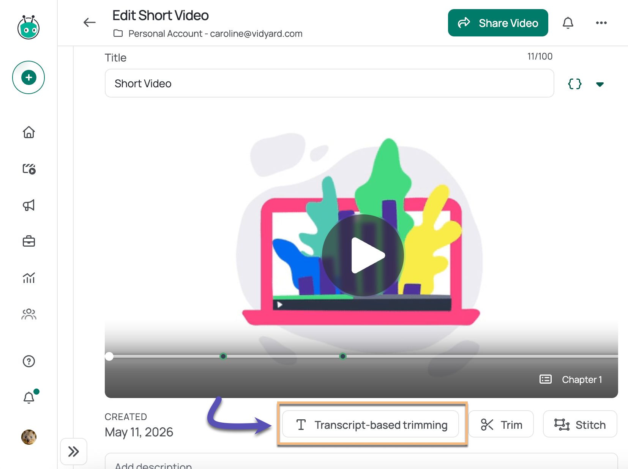The image size is (628, 469).
Task: Open header notifications bell
Action: (x=568, y=23)
